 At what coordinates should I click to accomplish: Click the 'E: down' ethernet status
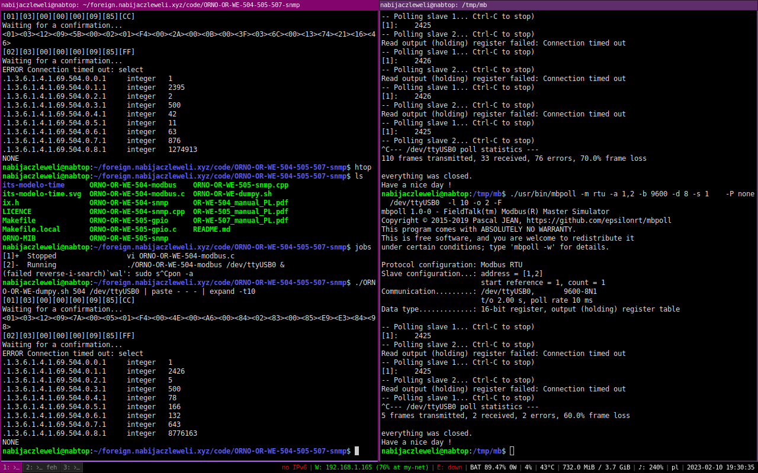pos(449,467)
